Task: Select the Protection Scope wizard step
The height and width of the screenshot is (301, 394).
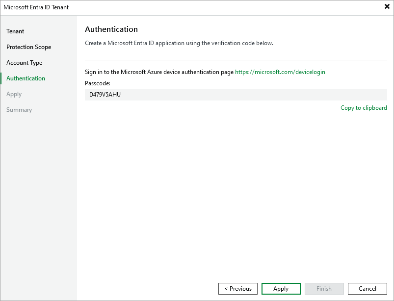Action: click(29, 47)
